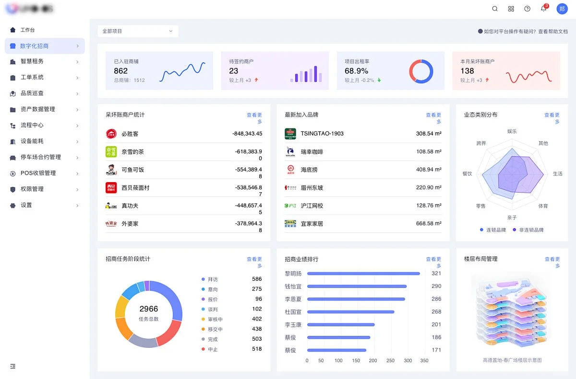Select 权限管理 menu item
The width and height of the screenshot is (576, 379).
tap(45, 189)
